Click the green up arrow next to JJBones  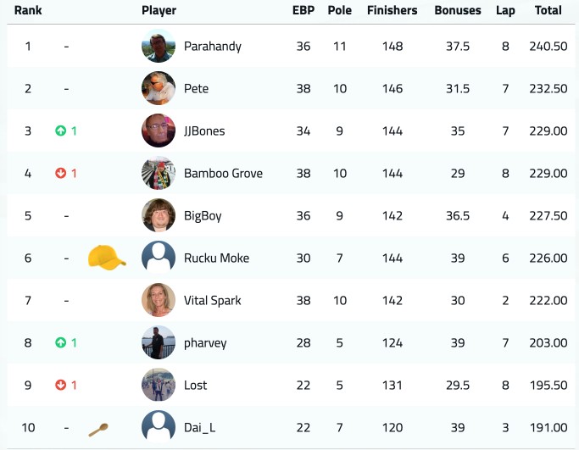[60, 131]
